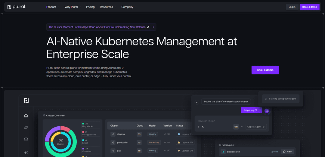
Task: Expand the AWS provider chevron in chat
Action: [242, 127]
